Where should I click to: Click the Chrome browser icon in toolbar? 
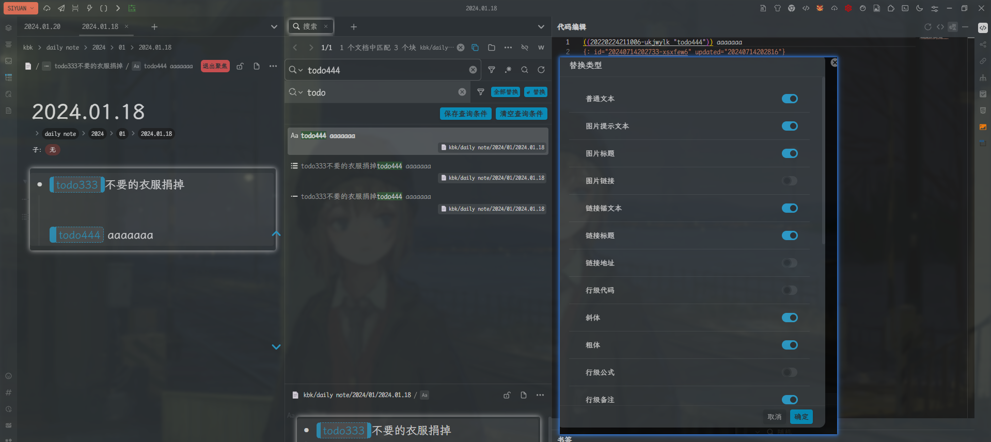point(792,8)
